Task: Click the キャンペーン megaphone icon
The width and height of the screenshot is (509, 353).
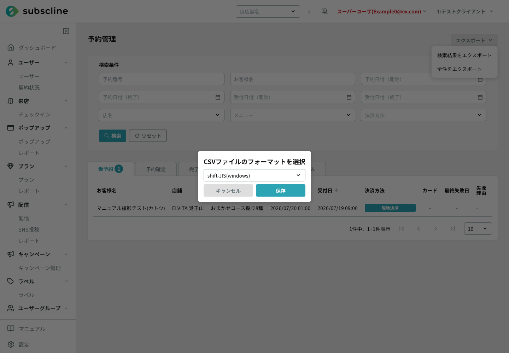Action: point(11,254)
